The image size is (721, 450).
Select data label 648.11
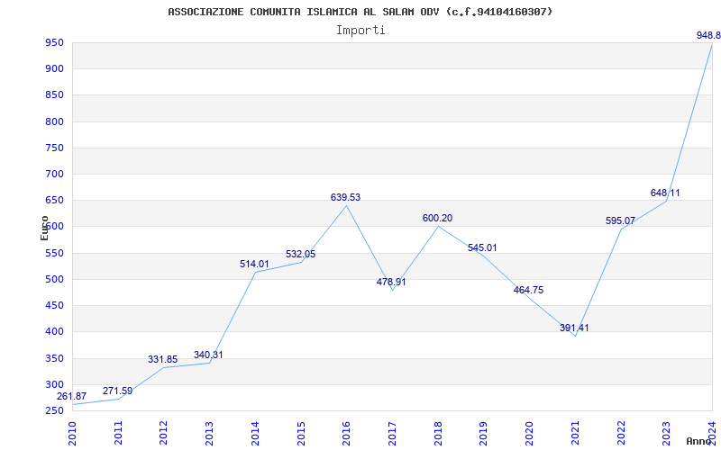665,193
